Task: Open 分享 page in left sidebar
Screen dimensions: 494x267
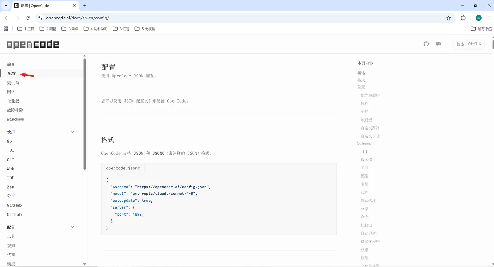Action: click(11, 196)
